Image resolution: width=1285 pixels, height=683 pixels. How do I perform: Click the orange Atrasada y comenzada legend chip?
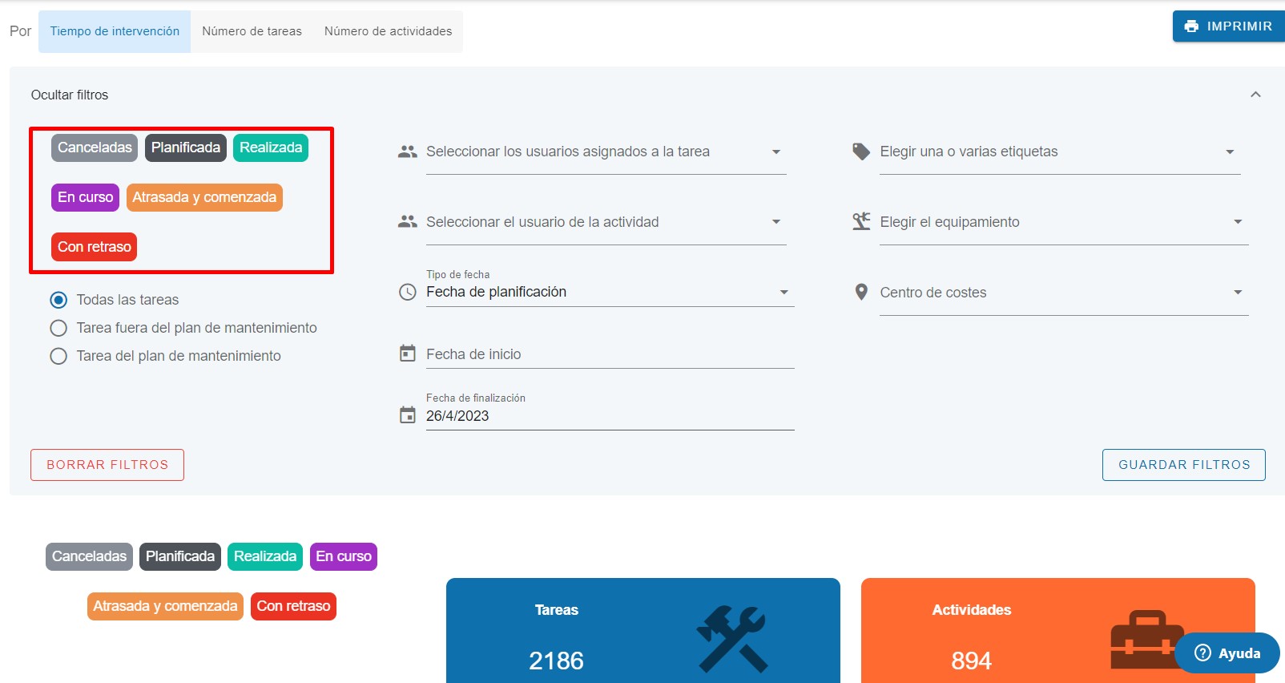165,606
